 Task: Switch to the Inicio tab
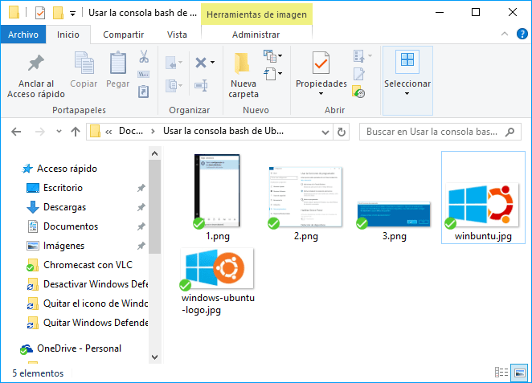(x=68, y=35)
